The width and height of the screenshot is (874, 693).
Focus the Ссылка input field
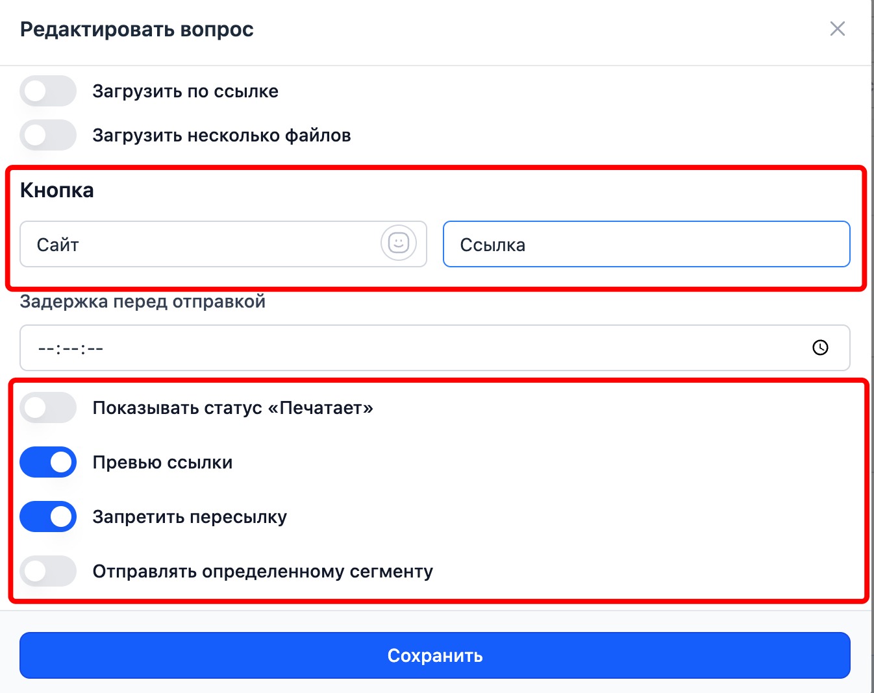[x=646, y=245]
